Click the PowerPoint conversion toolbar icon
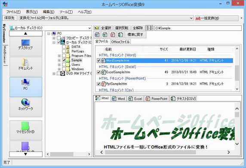Screen dimensions: 246x168 pos(113,34)
